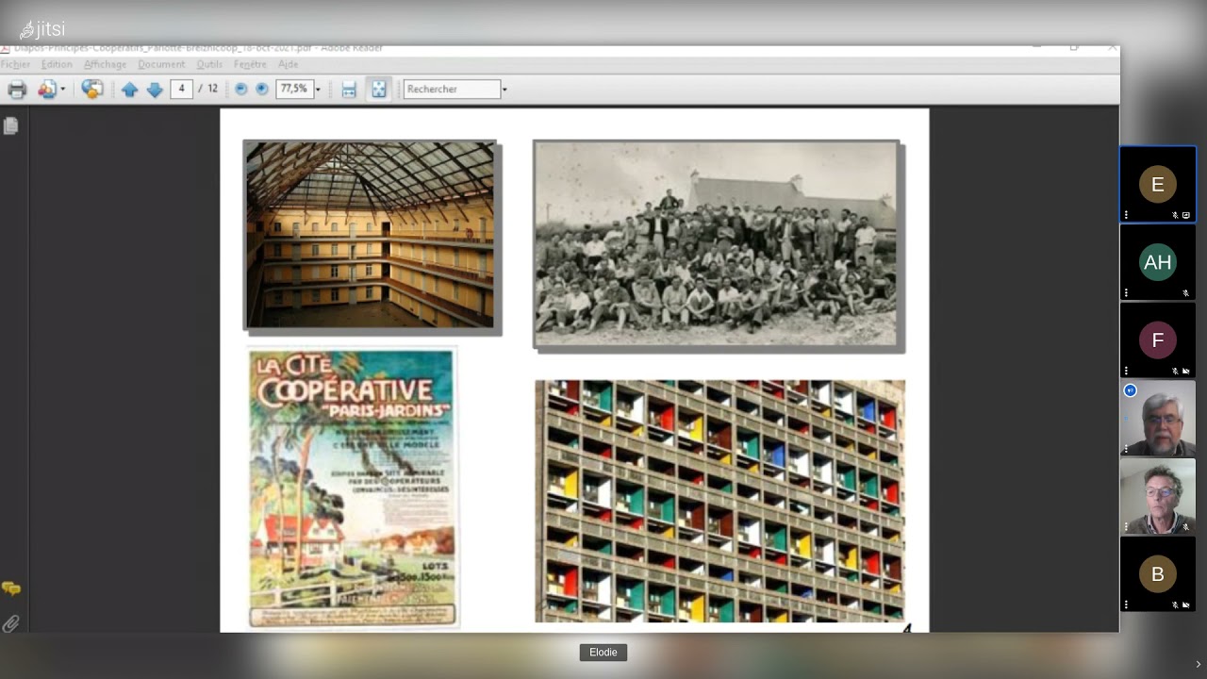Open the 77,5% zoom level dropdown
The width and height of the screenshot is (1207, 679).
click(x=318, y=90)
